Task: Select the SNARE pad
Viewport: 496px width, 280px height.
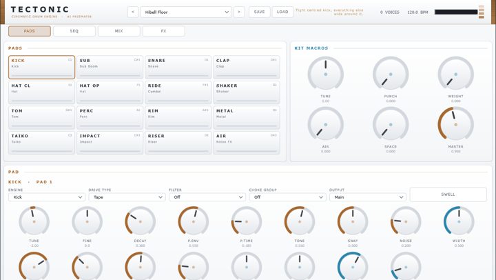Action: [178, 67]
